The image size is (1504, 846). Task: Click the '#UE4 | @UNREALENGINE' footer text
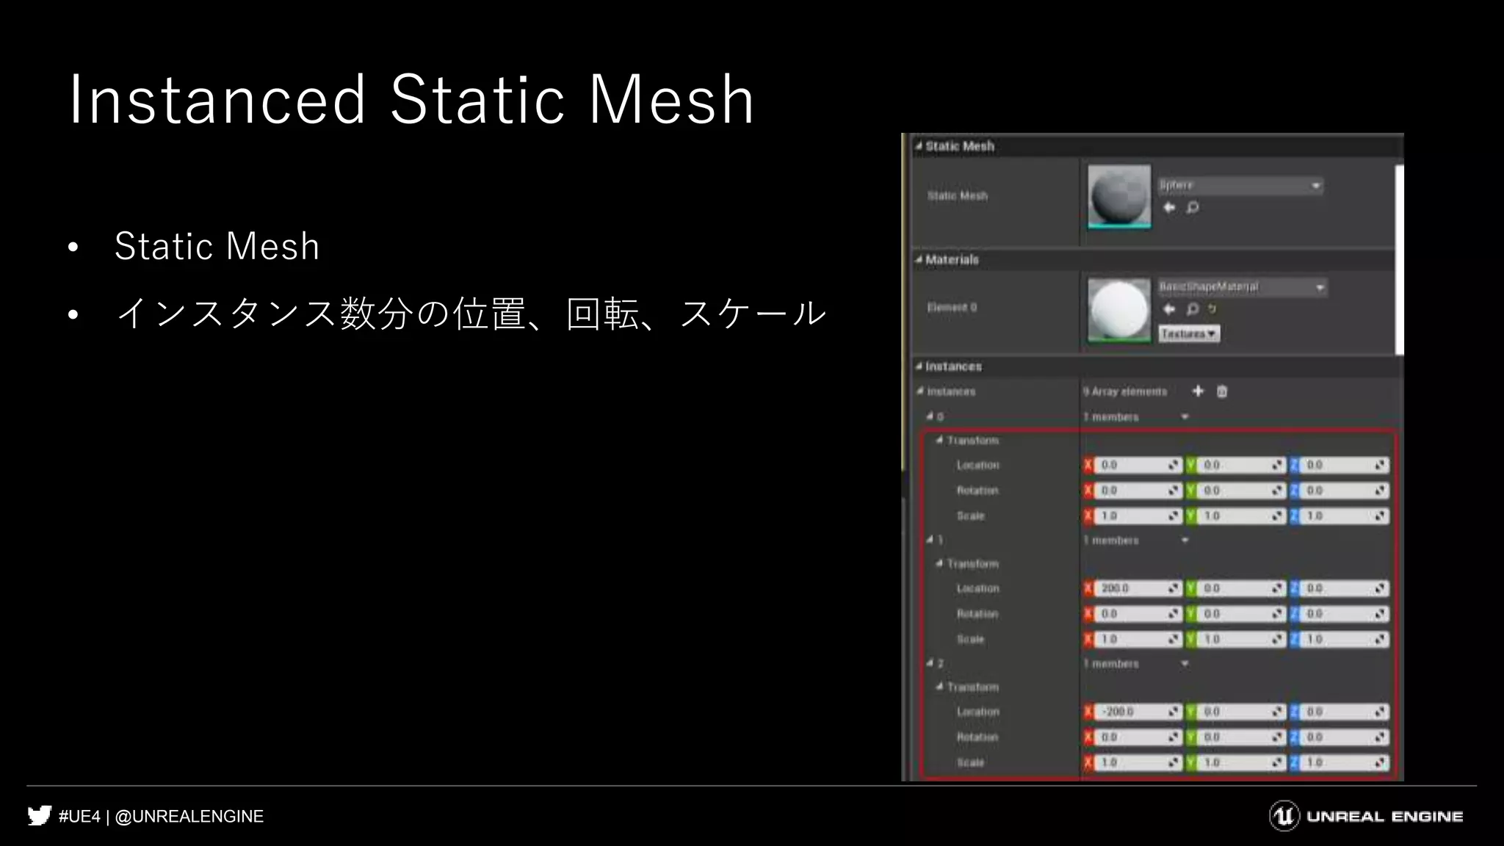[x=161, y=817]
